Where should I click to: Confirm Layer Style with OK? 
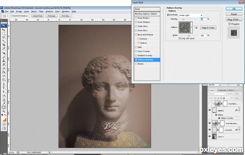234,9
